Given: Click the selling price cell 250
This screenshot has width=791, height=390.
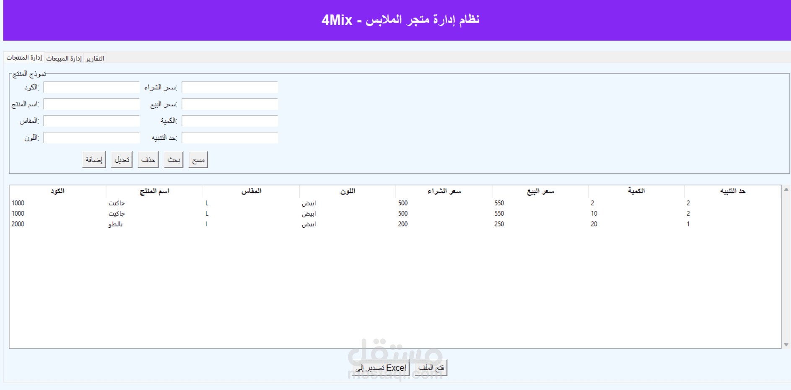Looking at the screenshot, I should (x=499, y=224).
